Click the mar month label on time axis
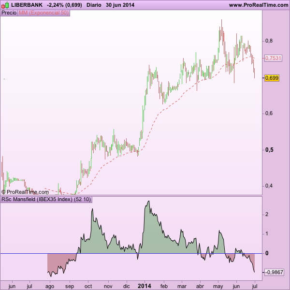 pyautogui.click(x=182, y=286)
